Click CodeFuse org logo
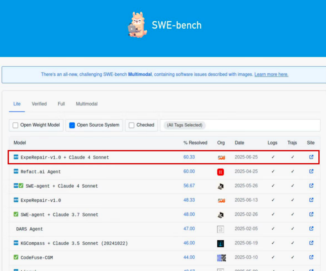Screen dimensions: 326x271 coord(221,258)
